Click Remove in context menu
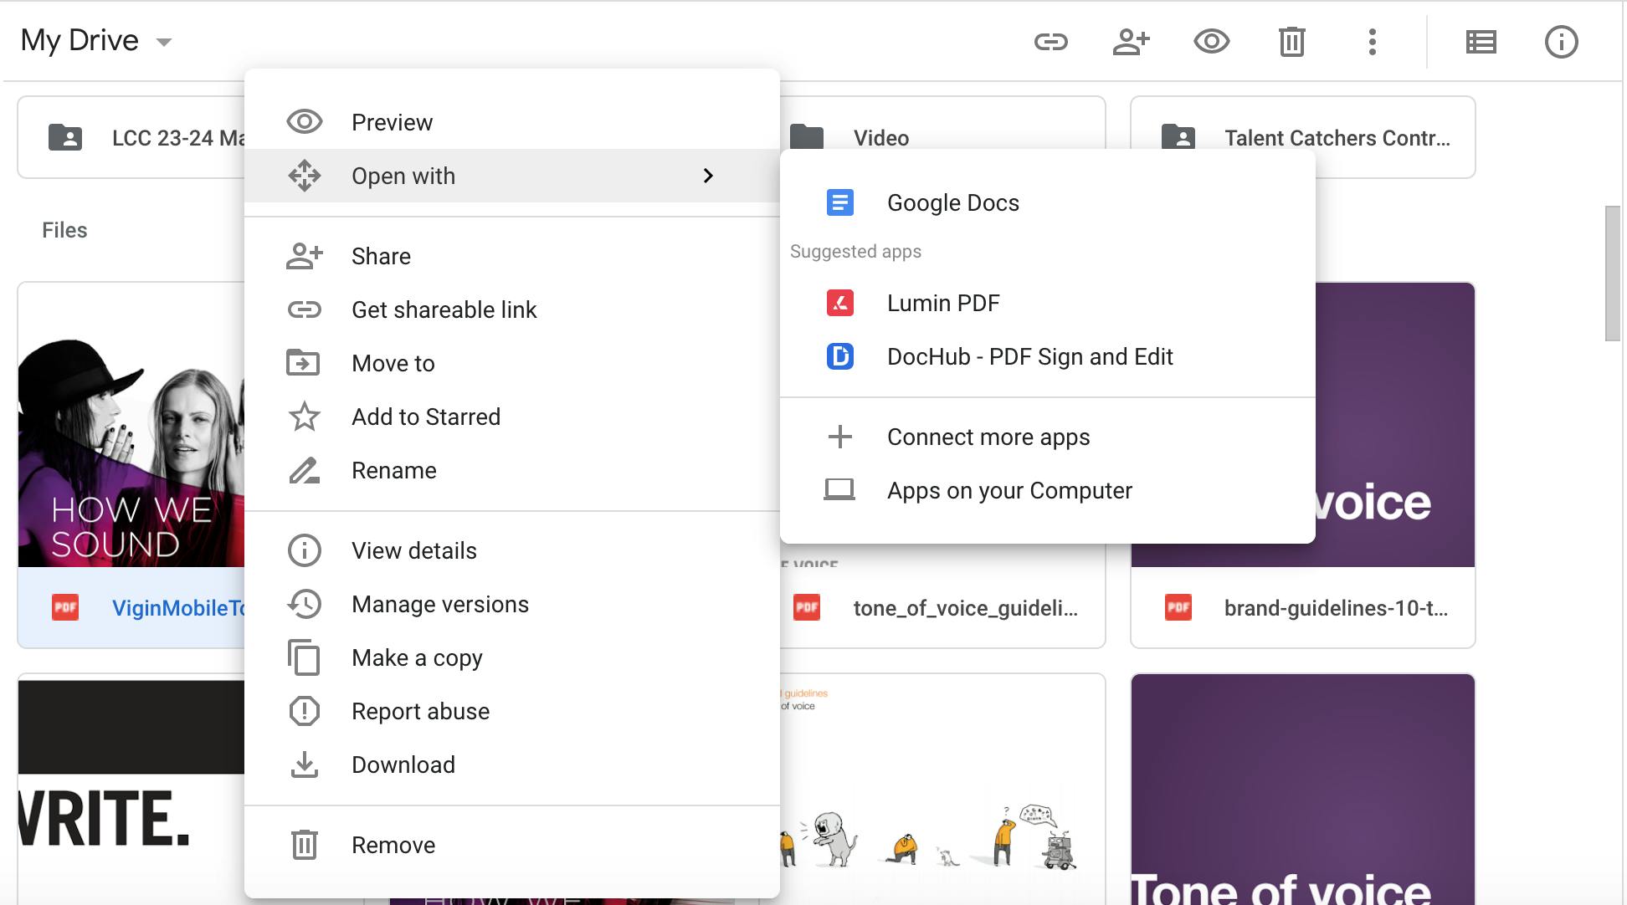This screenshot has height=905, width=1627. (393, 844)
